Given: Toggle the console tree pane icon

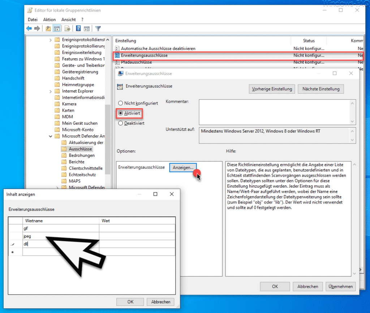Looking at the screenshot, I should [x=57, y=29].
